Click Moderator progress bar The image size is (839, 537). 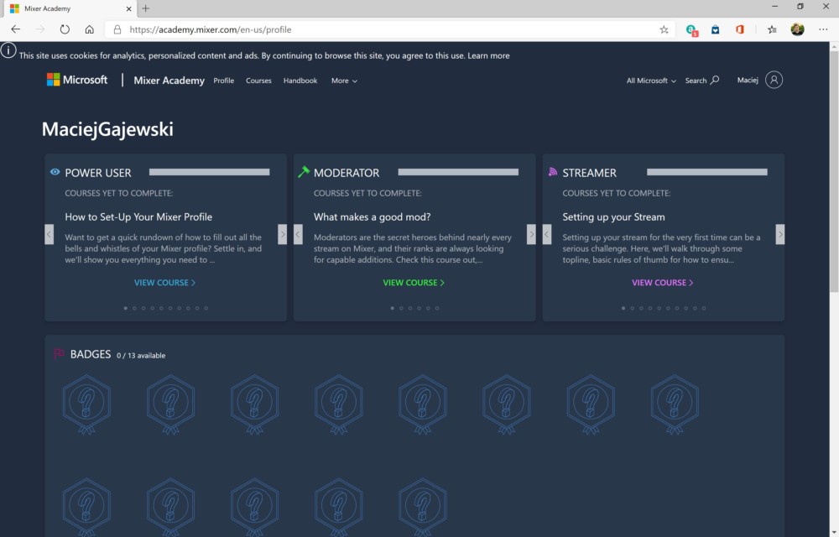click(x=458, y=172)
